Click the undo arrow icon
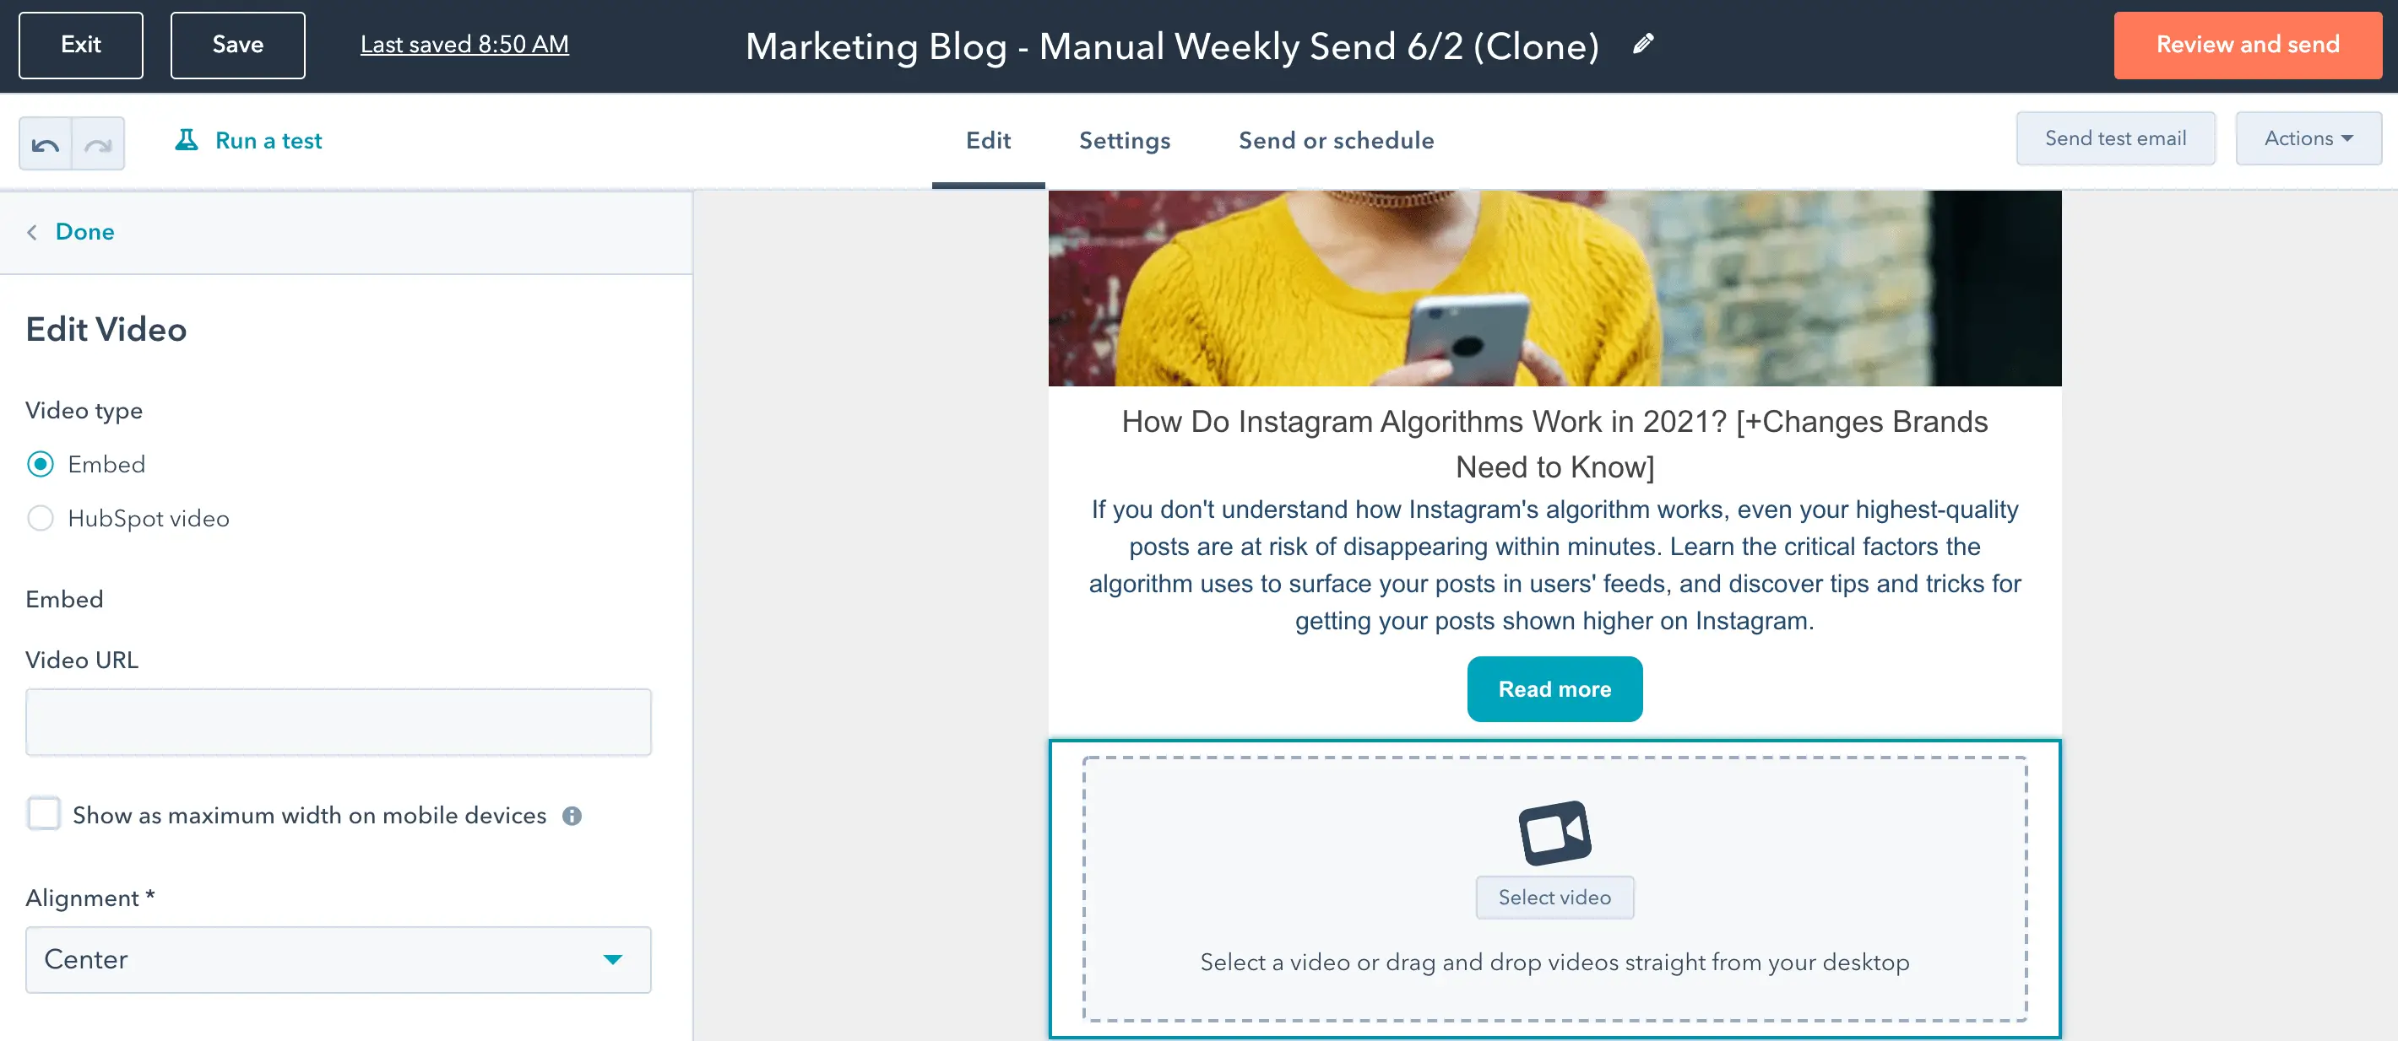 45,141
